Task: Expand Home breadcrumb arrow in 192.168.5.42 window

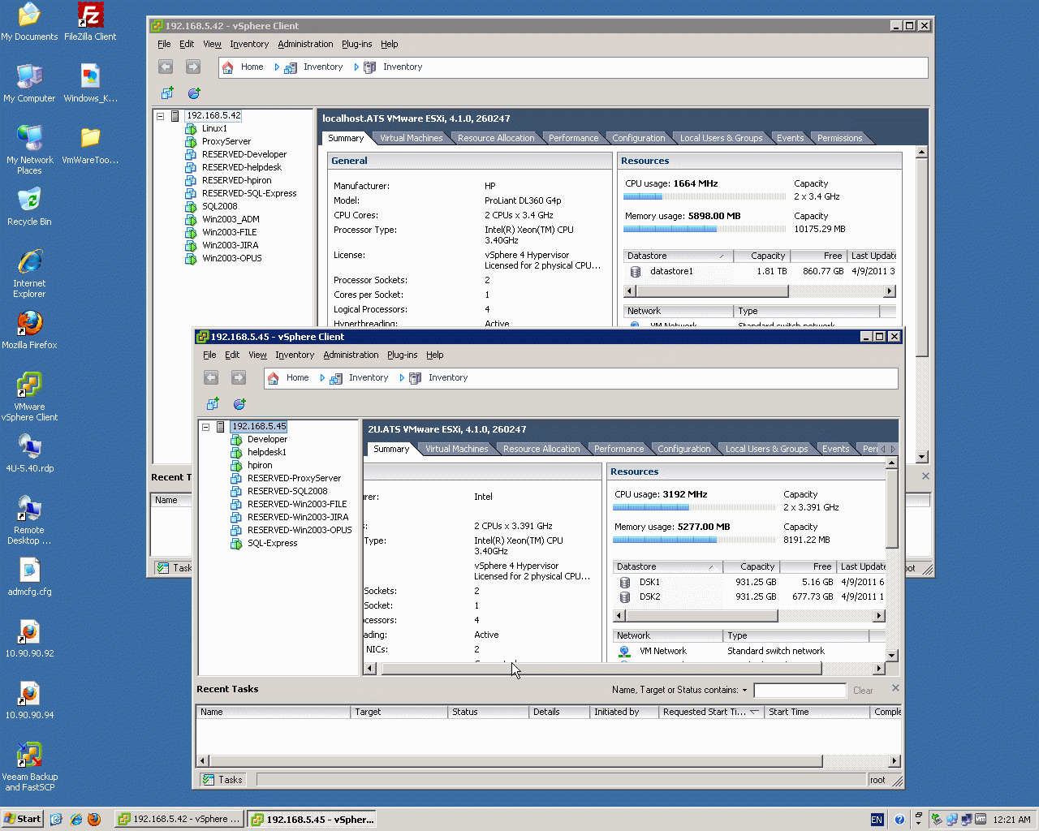Action: (277, 67)
